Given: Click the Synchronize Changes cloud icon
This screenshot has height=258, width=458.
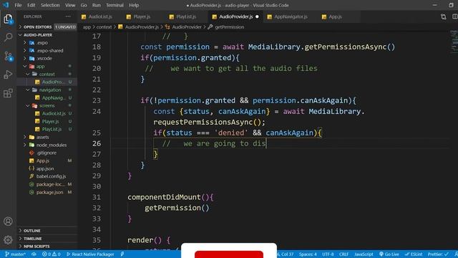Looking at the screenshot, I should coord(34,254).
